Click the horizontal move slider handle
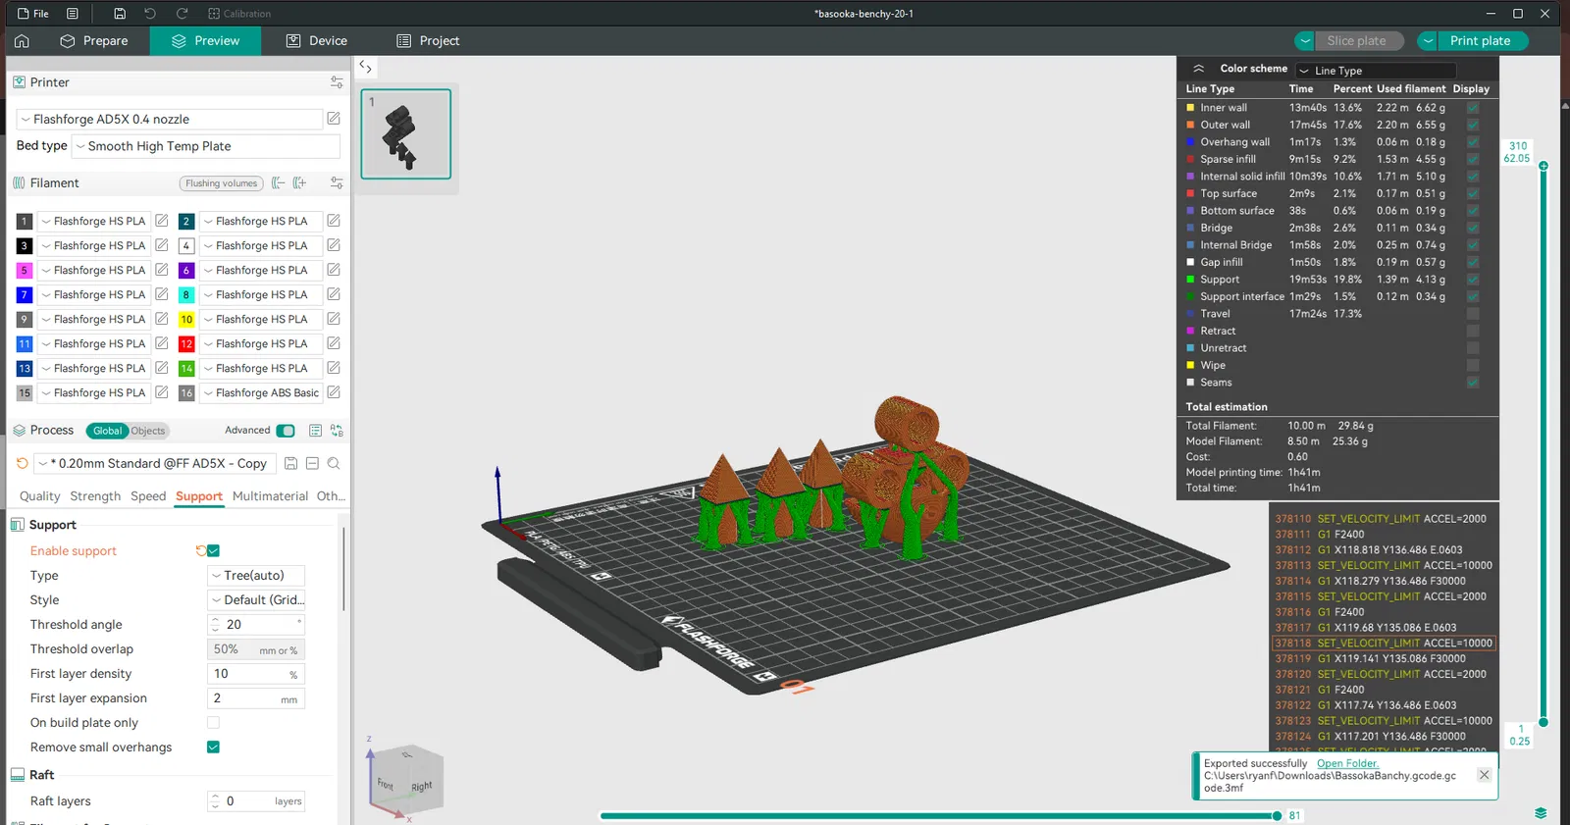This screenshot has width=1570, height=825. [x=1277, y=815]
